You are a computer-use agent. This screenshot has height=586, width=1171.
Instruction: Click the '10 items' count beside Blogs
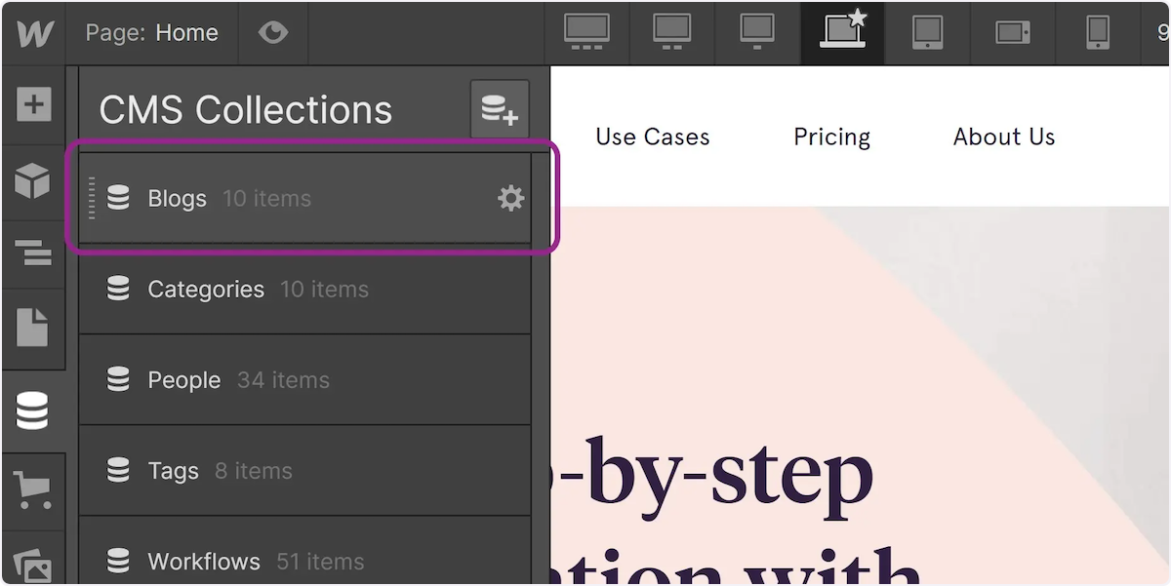266,199
